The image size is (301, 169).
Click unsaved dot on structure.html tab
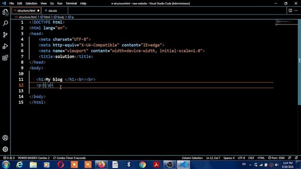(x=39, y=10)
